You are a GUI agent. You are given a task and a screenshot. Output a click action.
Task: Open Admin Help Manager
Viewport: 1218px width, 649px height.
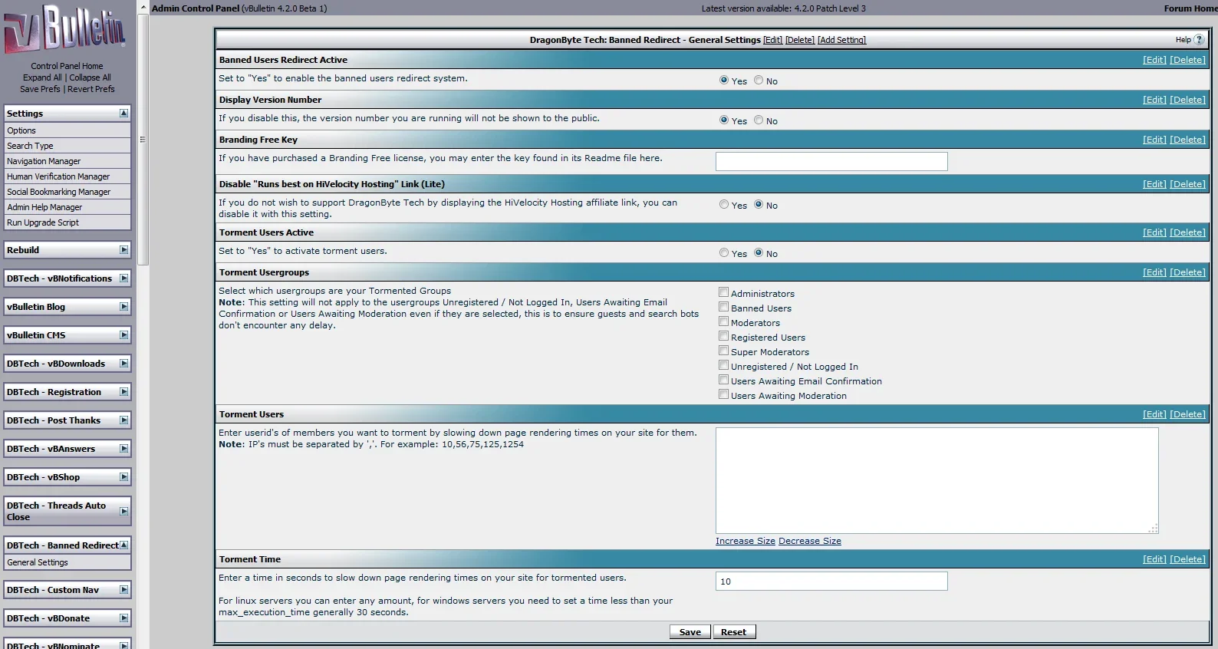coord(67,207)
